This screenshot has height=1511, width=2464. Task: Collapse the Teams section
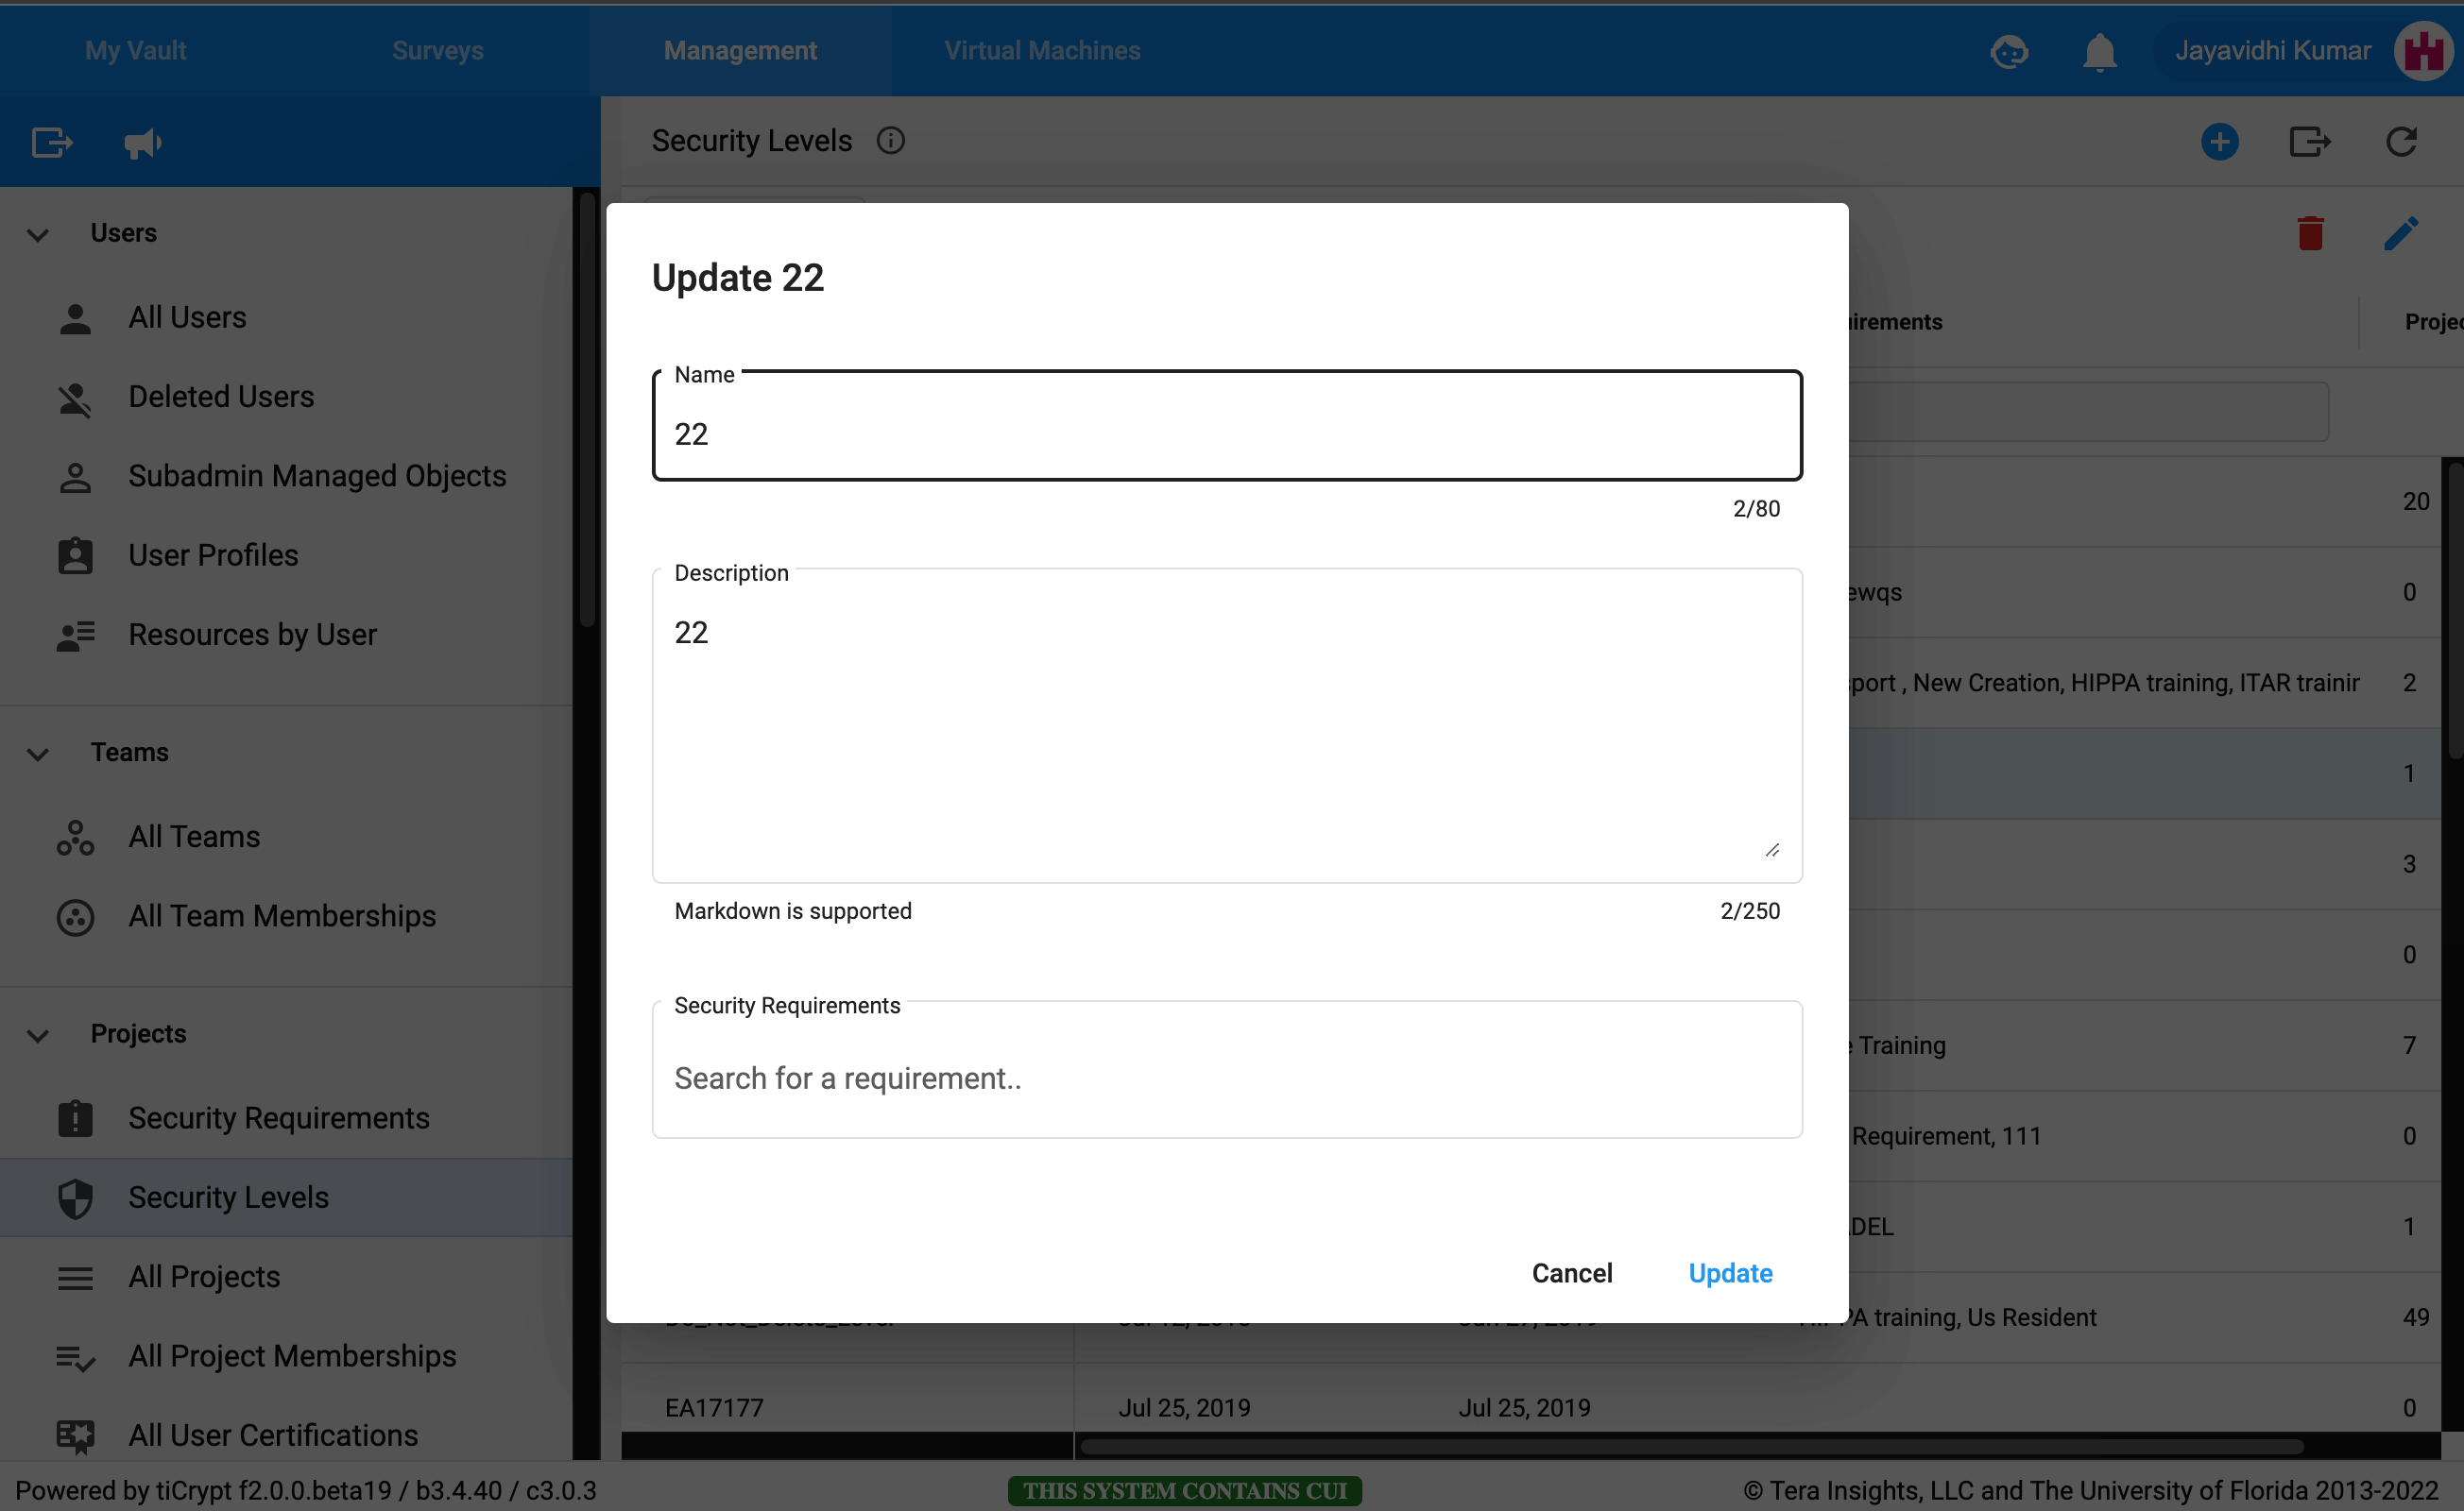[38, 753]
